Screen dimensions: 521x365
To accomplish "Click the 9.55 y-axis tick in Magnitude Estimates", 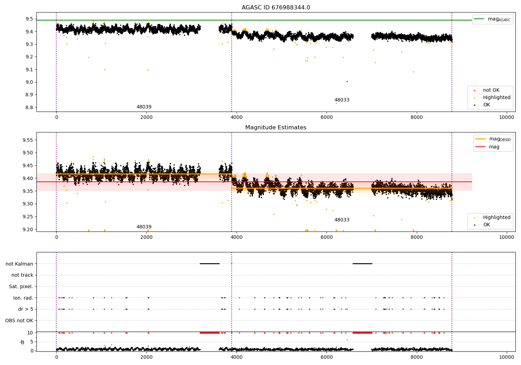I will (28, 140).
